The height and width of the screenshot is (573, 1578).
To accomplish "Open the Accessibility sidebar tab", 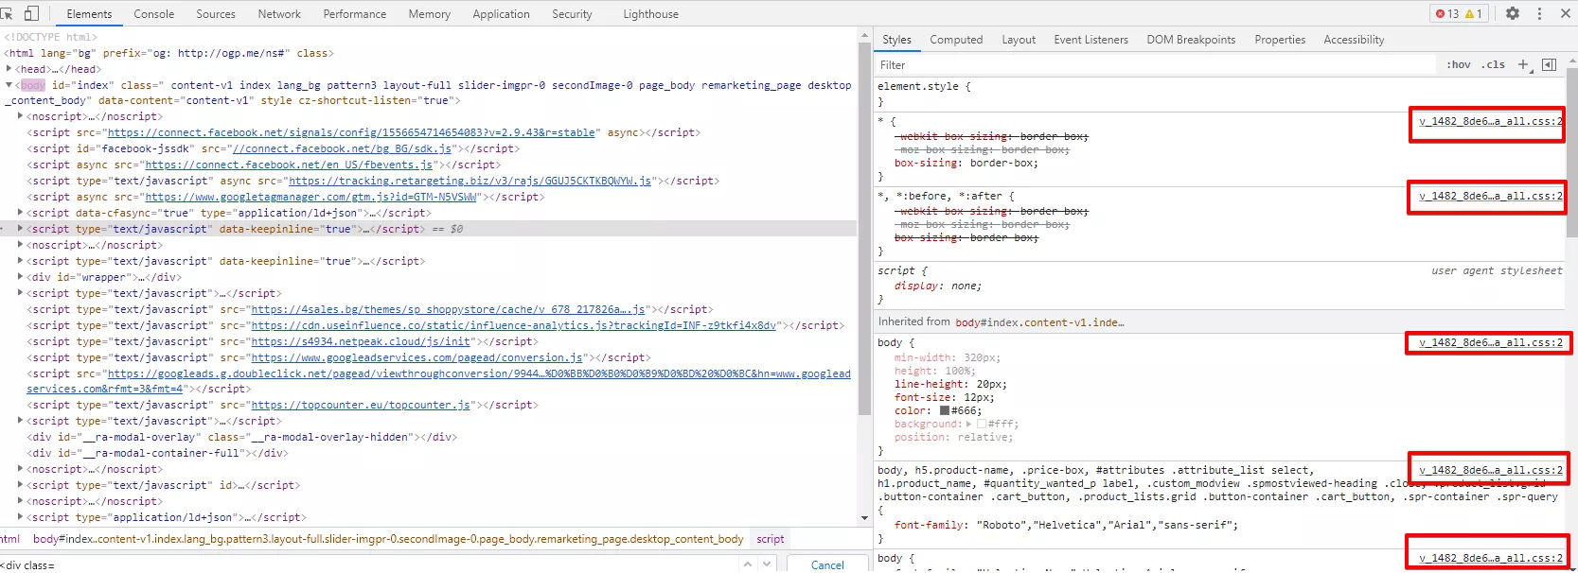I will [1354, 40].
